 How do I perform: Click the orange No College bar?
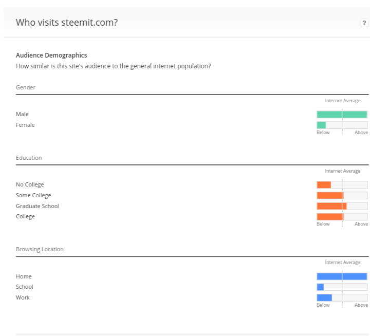324,185
